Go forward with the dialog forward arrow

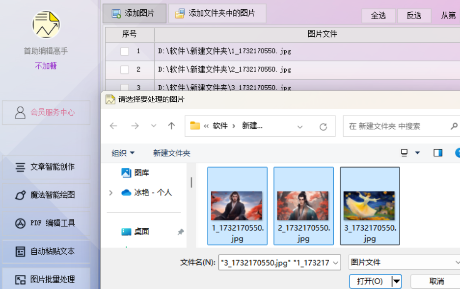click(135, 126)
